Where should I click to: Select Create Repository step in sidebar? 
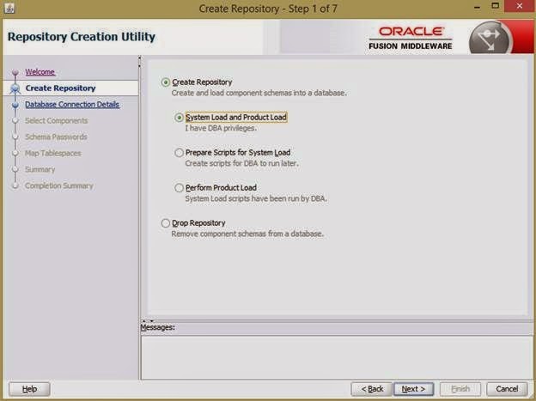[x=60, y=88]
